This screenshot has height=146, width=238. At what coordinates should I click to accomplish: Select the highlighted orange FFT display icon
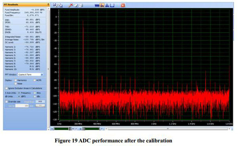point(102,5)
